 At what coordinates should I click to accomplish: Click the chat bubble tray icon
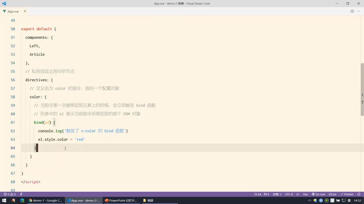click(x=332, y=200)
